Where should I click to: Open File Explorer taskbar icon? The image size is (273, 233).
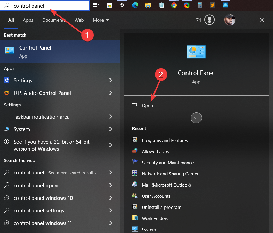[x=148, y=5]
